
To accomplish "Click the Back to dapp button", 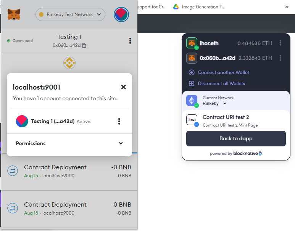I will click(x=236, y=138).
